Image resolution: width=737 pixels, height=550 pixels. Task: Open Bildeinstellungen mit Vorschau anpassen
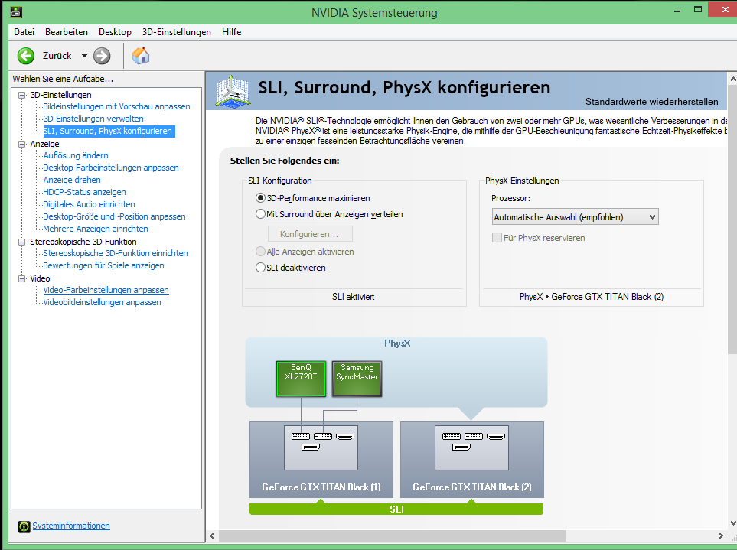[x=116, y=106]
